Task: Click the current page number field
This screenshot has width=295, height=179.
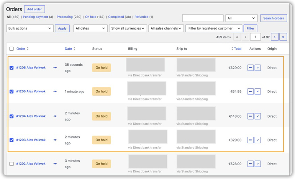Action: tap(255, 37)
